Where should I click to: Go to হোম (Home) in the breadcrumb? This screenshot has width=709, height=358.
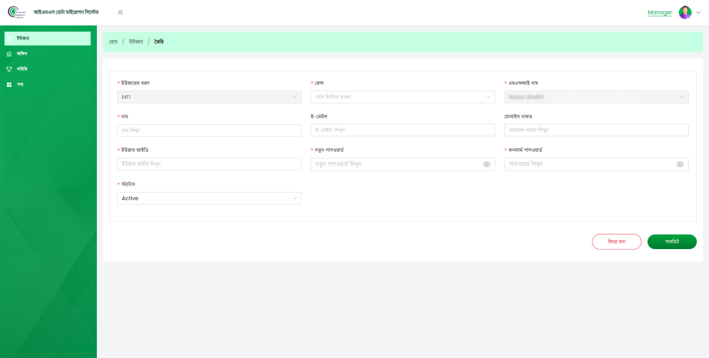click(x=113, y=42)
